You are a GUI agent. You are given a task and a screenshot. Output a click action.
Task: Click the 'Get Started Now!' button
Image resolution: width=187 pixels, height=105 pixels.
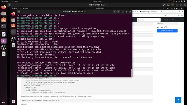coord(167,31)
